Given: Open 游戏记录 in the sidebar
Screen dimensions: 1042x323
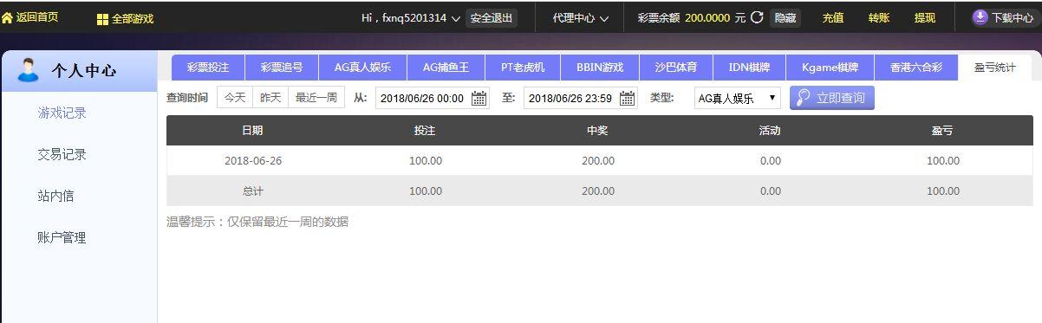Looking at the screenshot, I should [62, 113].
